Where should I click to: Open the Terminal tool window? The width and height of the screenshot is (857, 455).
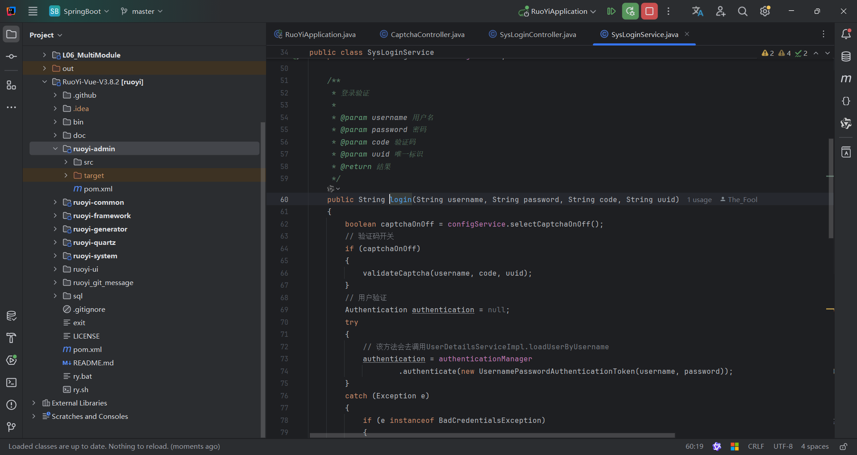pos(12,383)
